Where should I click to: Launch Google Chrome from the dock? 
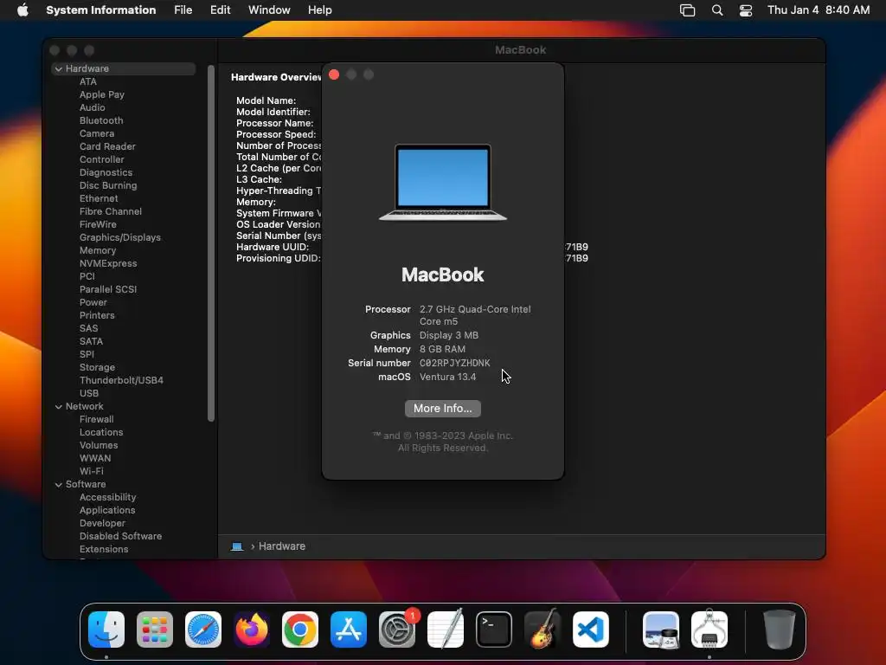click(300, 629)
